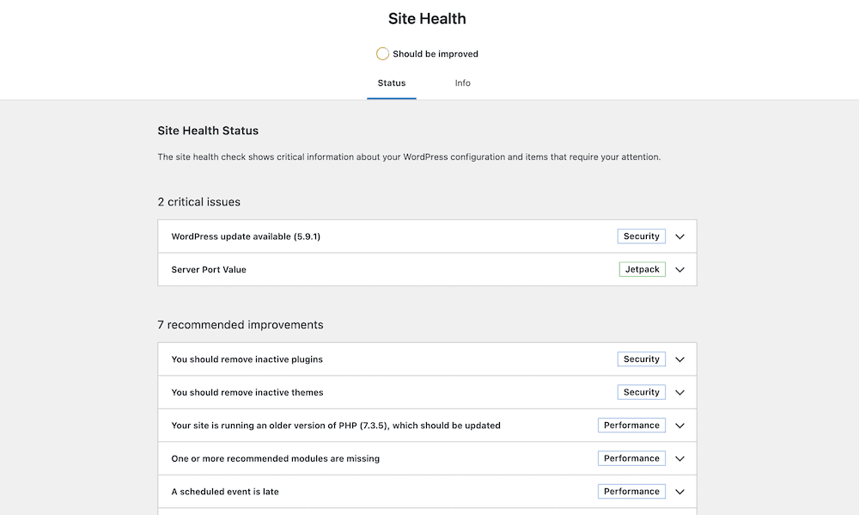Expand the Server Port Value issue
Image resolution: width=859 pixels, height=515 pixels.
click(679, 269)
